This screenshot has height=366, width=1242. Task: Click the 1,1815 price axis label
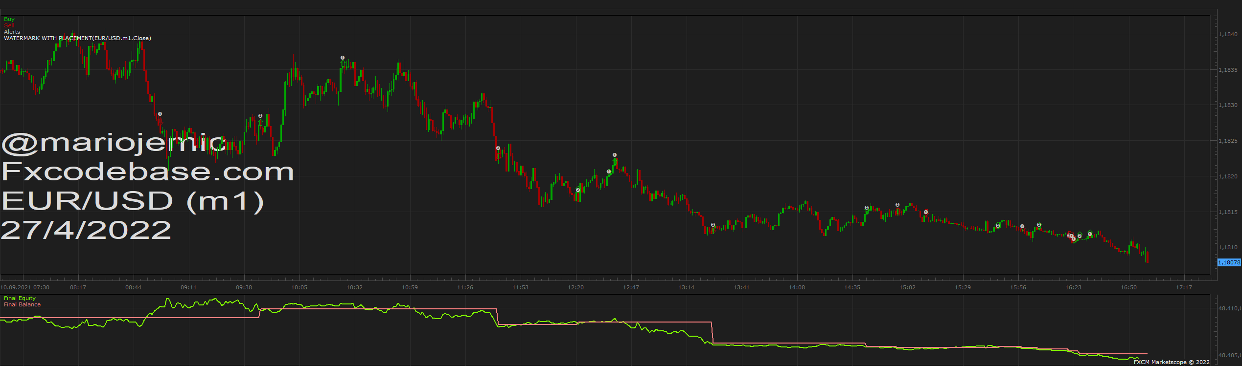(x=1228, y=212)
